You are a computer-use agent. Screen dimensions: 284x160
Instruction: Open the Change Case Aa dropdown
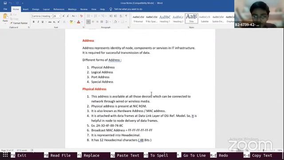click(x=74, y=16)
